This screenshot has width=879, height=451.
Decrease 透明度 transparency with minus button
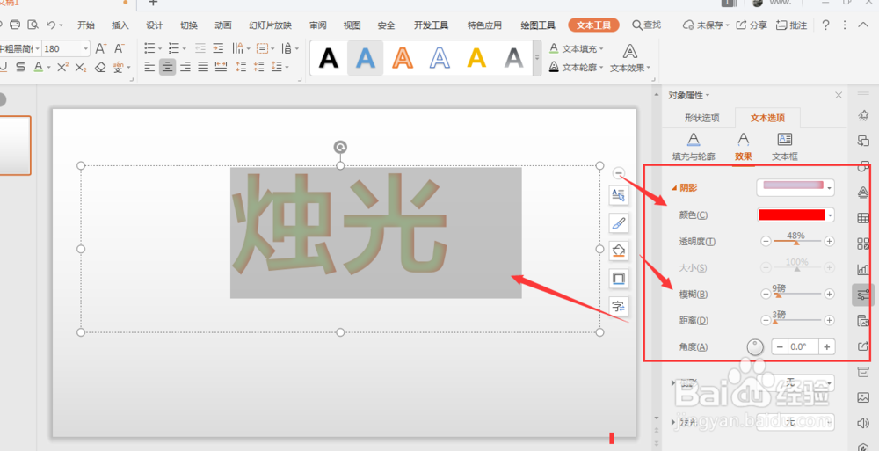[x=766, y=241]
